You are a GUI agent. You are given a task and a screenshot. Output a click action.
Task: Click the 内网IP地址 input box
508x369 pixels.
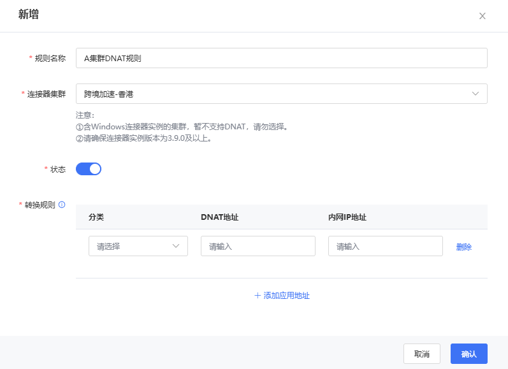click(x=385, y=246)
